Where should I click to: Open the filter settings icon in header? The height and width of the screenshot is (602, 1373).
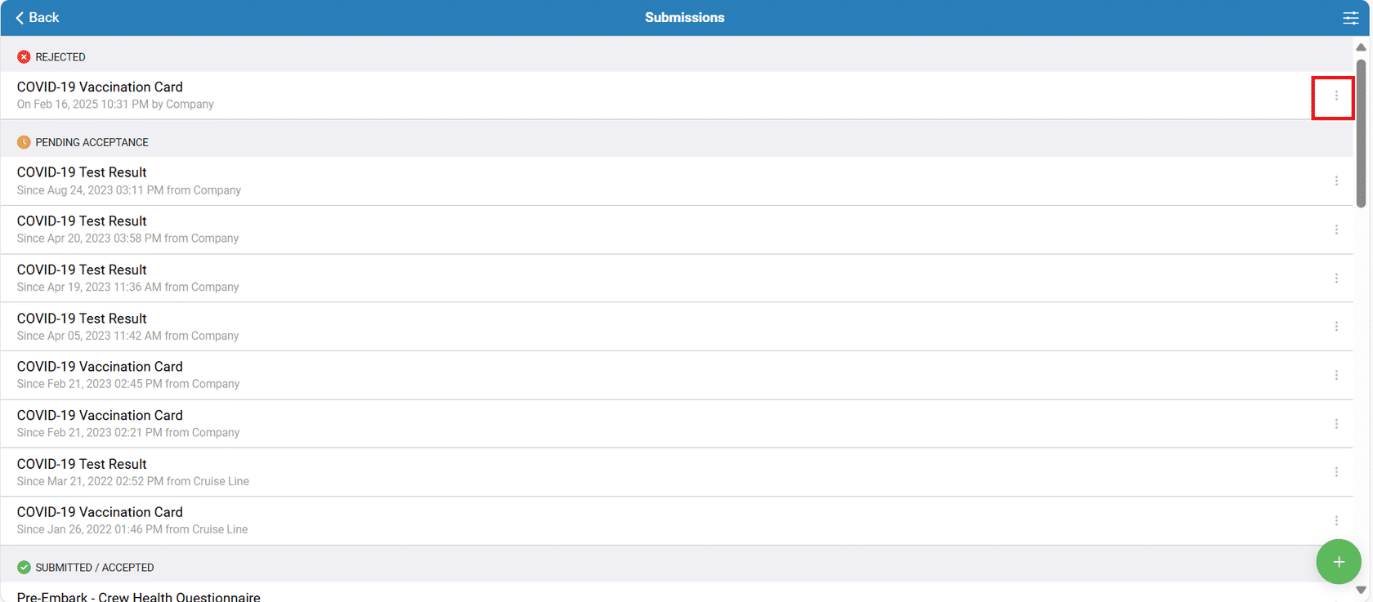[x=1350, y=18]
